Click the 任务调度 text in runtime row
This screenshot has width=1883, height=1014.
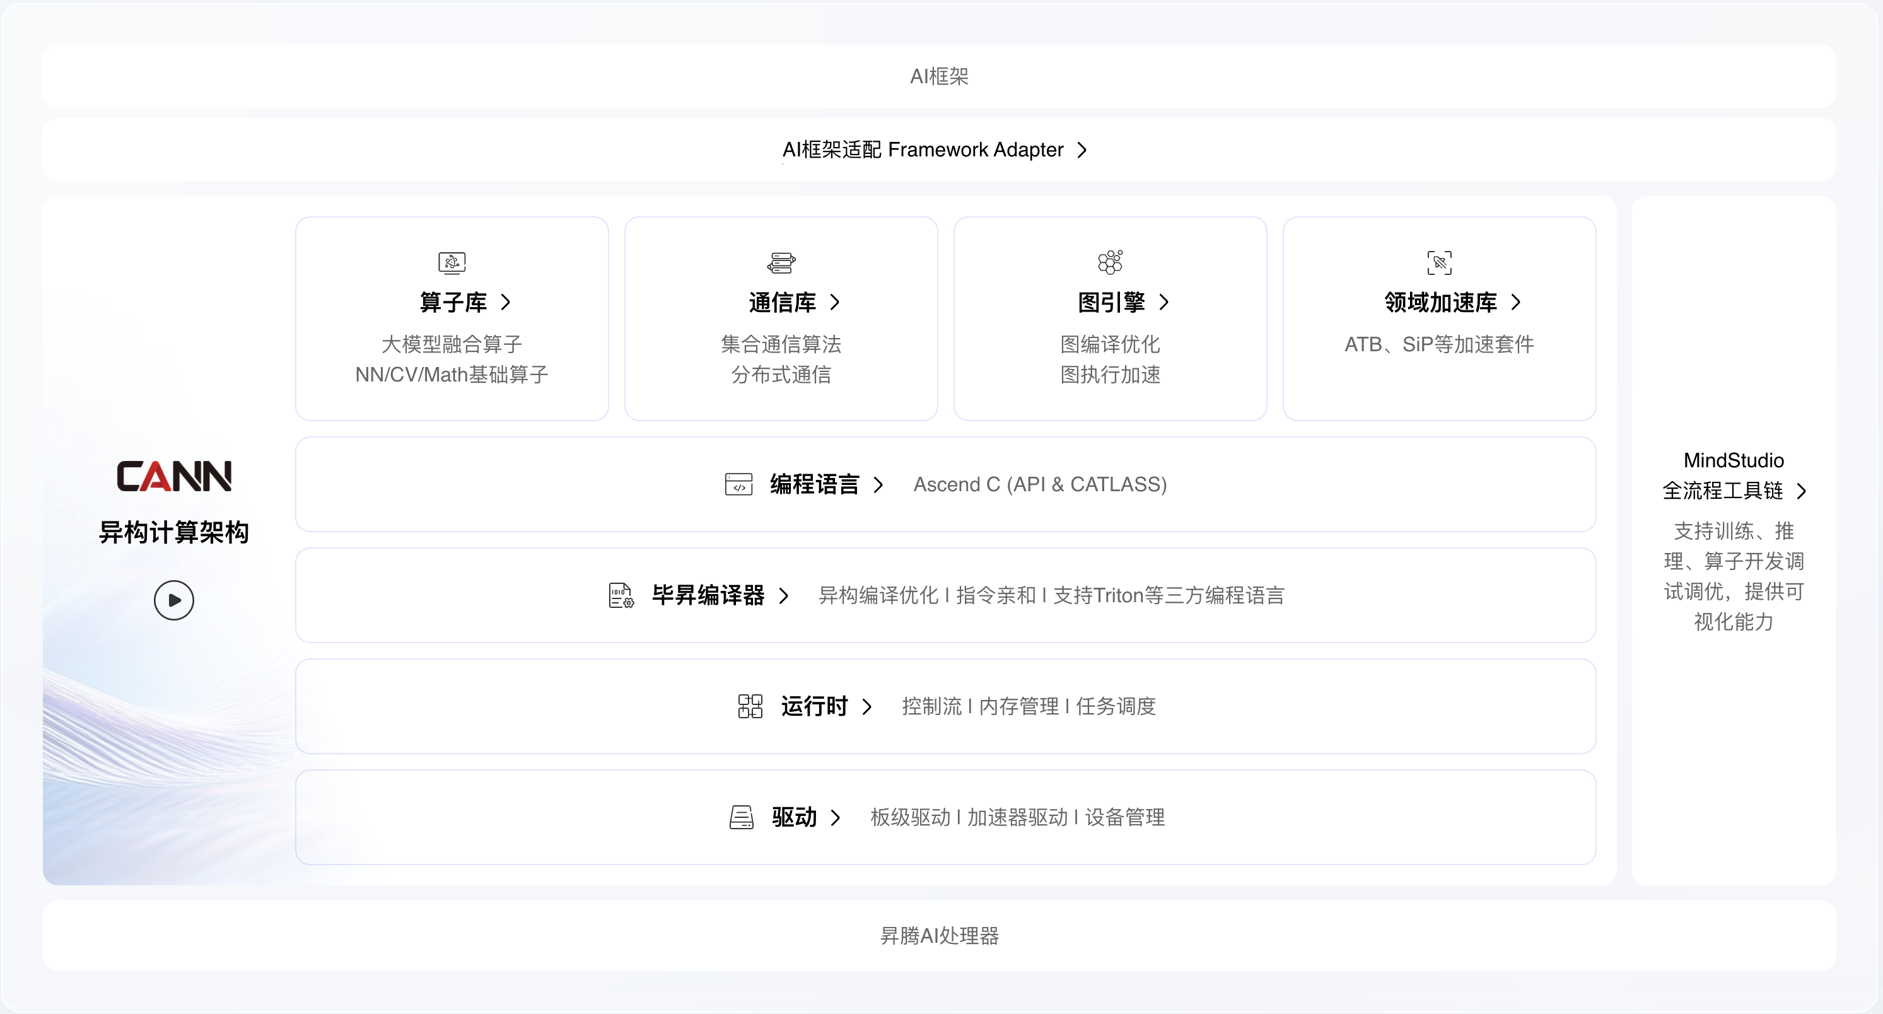pyautogui.click(x=1116, y=706)
